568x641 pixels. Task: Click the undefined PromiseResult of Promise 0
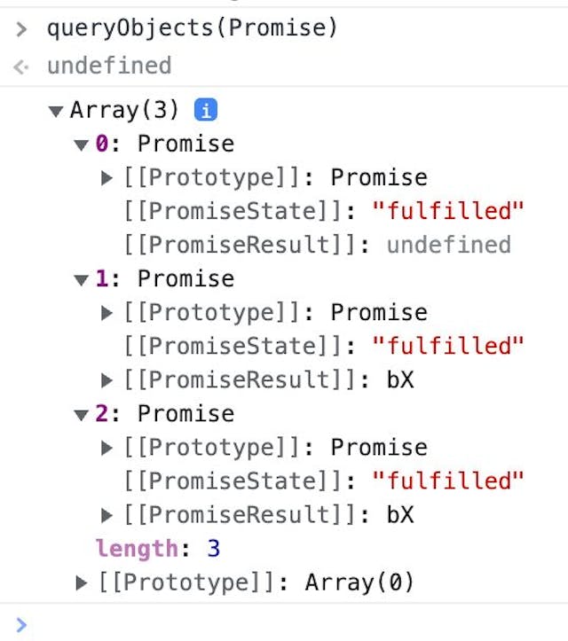(448, 245)
